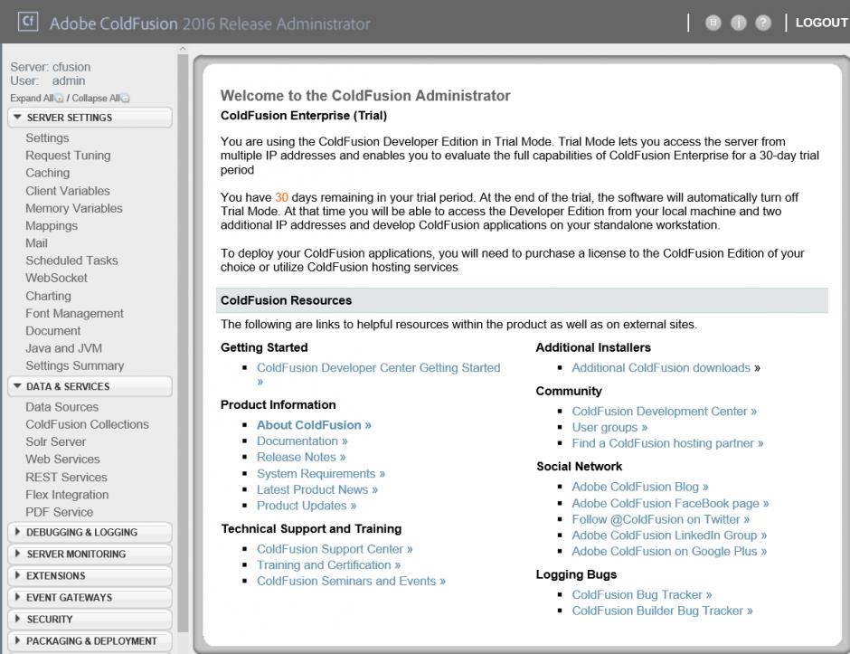Click the resources icon in the header
Screen dimensions: 850x654
[713, 23]
